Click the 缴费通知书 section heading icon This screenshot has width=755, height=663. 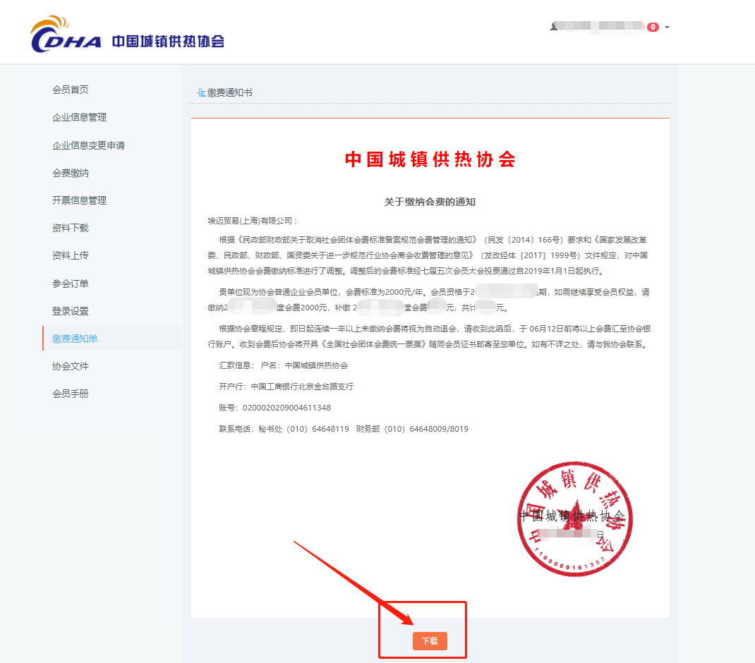(x=201, y=92)
